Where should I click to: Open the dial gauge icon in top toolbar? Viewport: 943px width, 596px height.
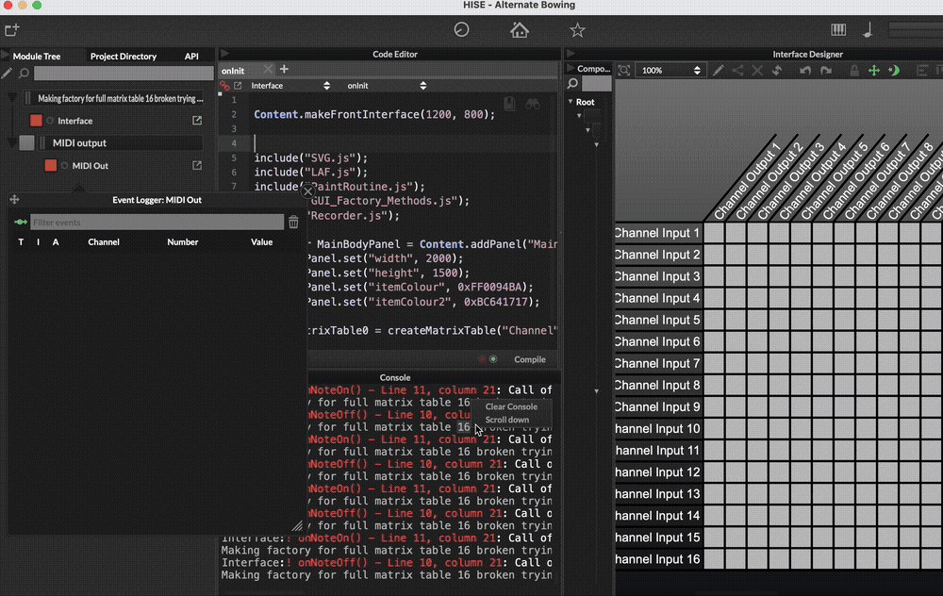pos(461,29)
